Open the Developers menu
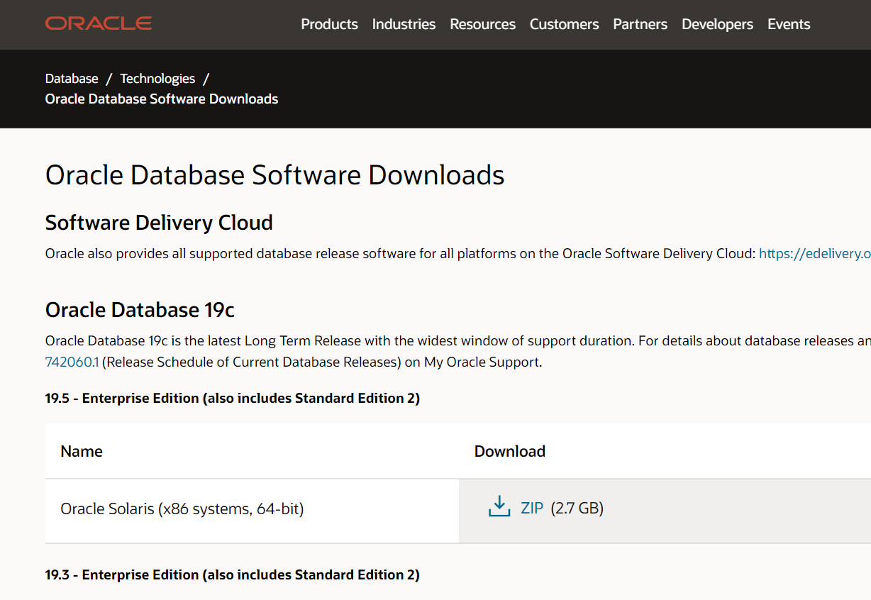871x600 pixels. 717,24
